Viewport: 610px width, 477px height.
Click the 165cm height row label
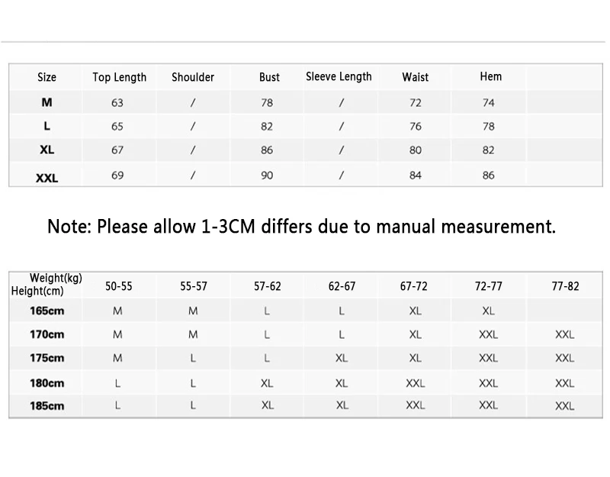click(x=47, y=311)
